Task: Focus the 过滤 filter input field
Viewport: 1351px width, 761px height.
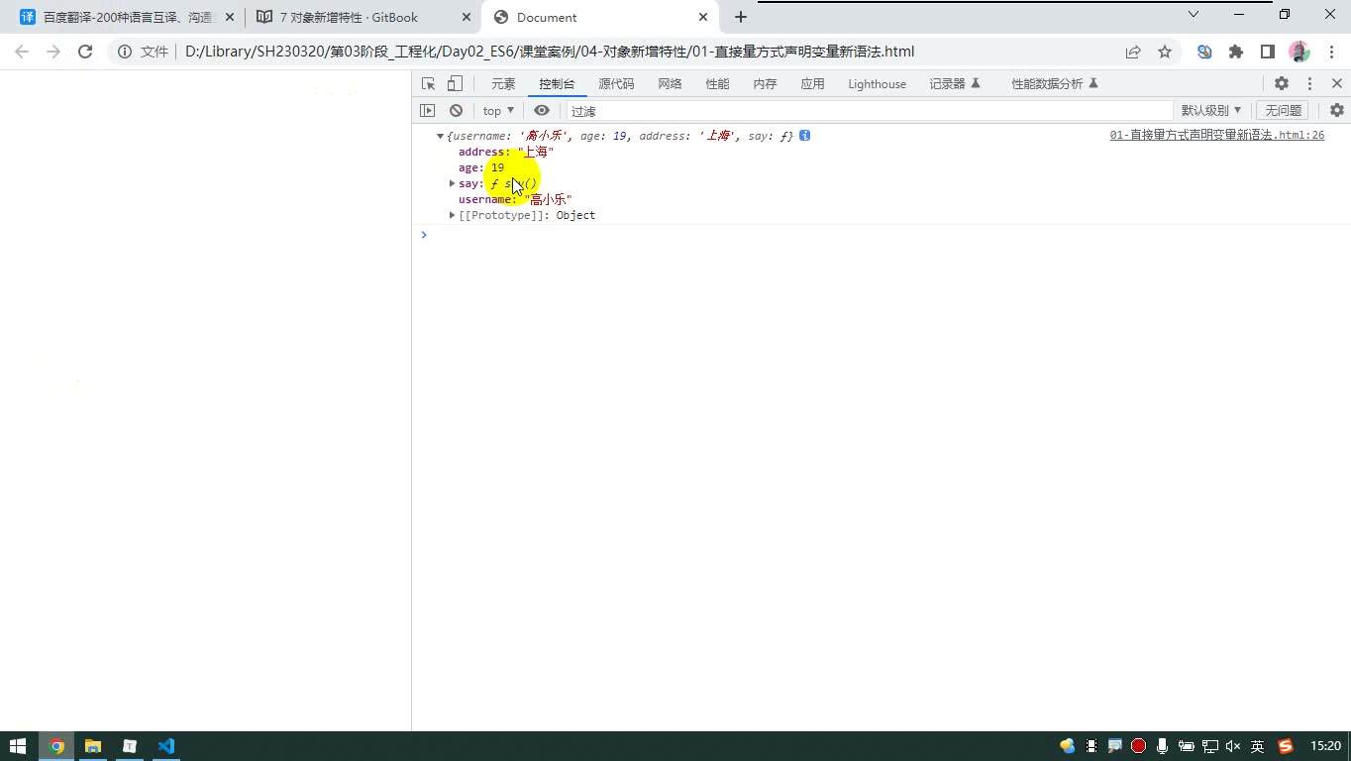Action: tap(870, 111)
